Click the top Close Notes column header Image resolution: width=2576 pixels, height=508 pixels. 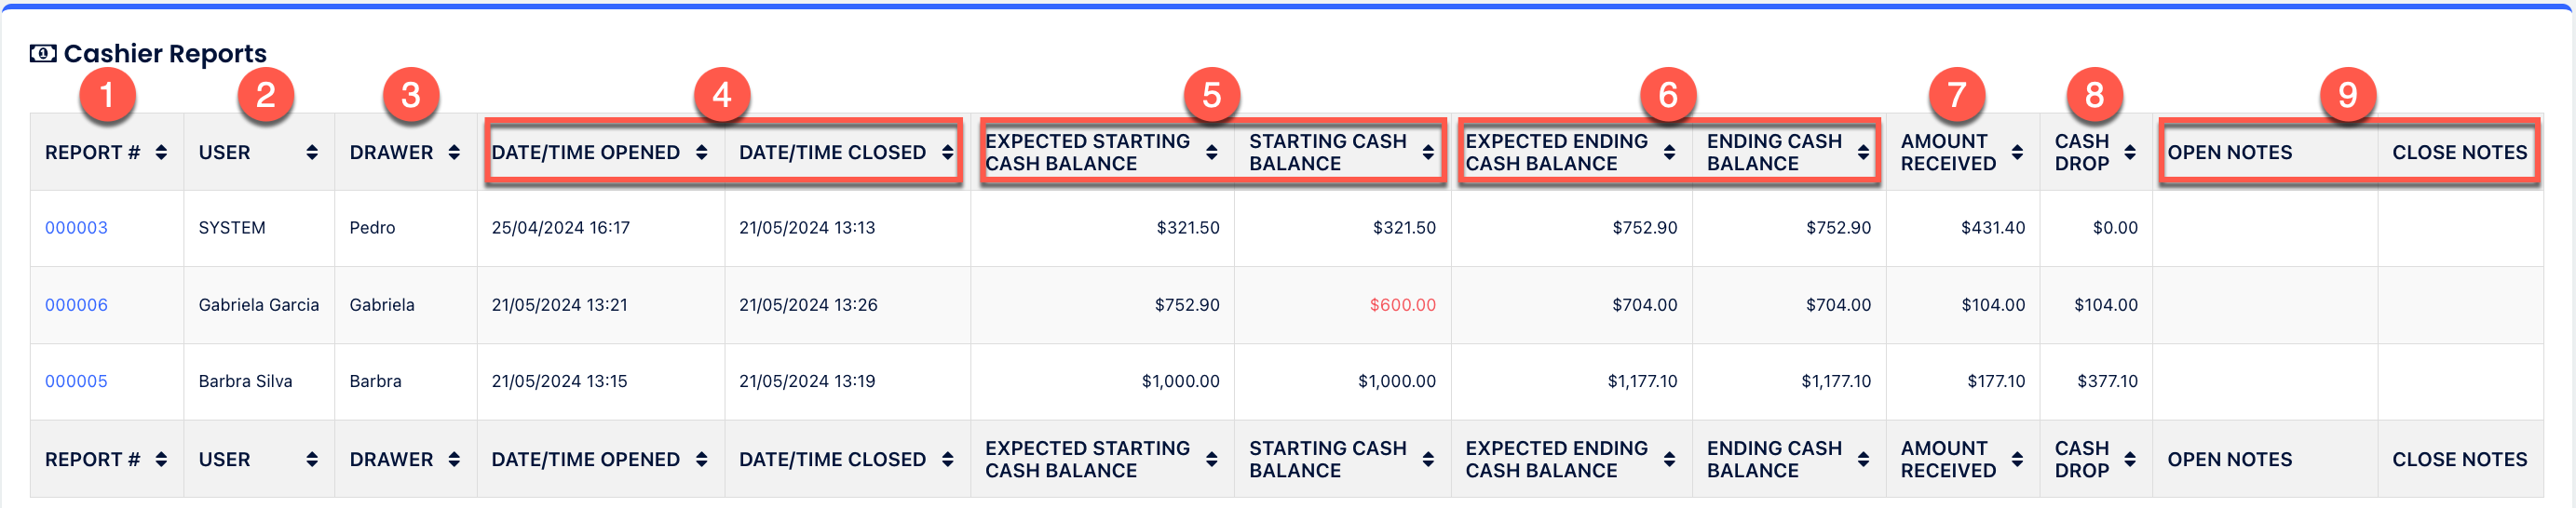[2459, 152]
